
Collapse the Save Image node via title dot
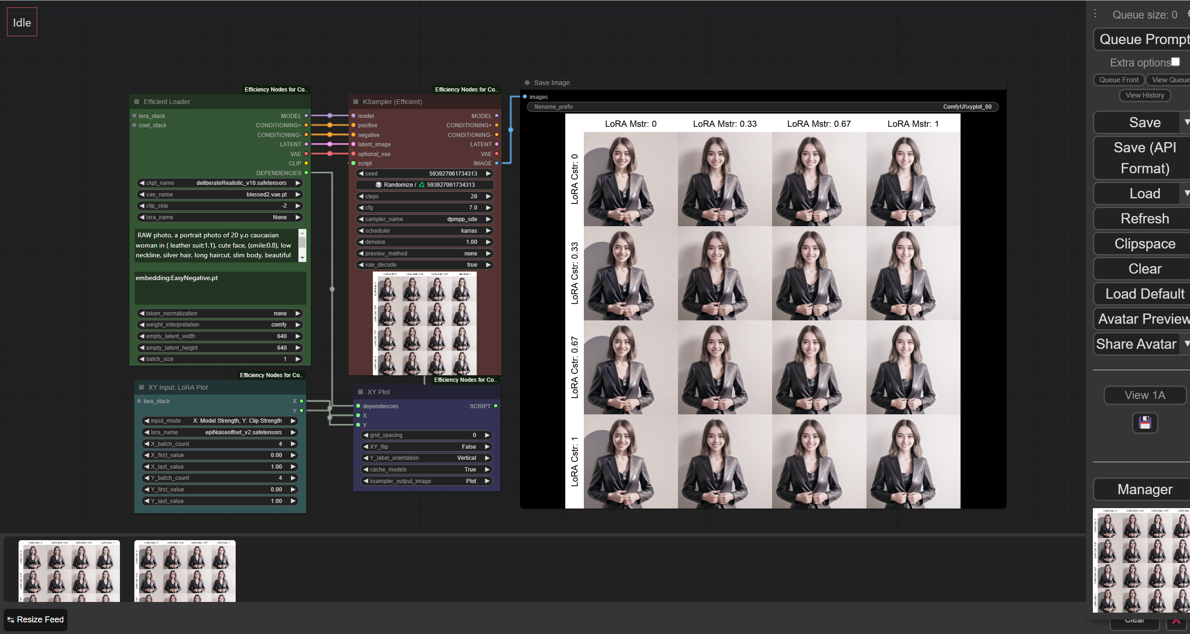click(x=527, y=83)
